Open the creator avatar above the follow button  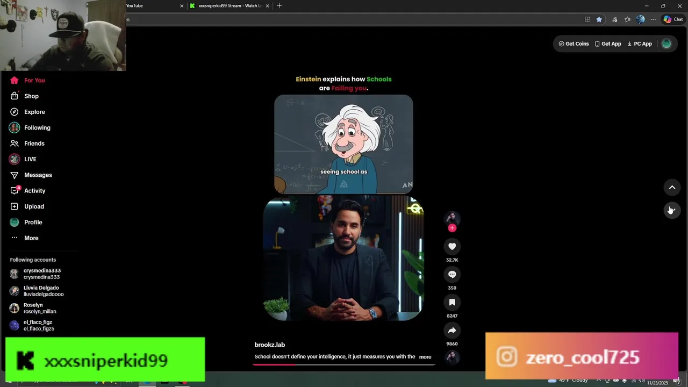[x=452, y=217]
